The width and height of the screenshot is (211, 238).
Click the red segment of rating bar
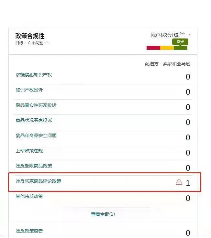click(153, 48)
